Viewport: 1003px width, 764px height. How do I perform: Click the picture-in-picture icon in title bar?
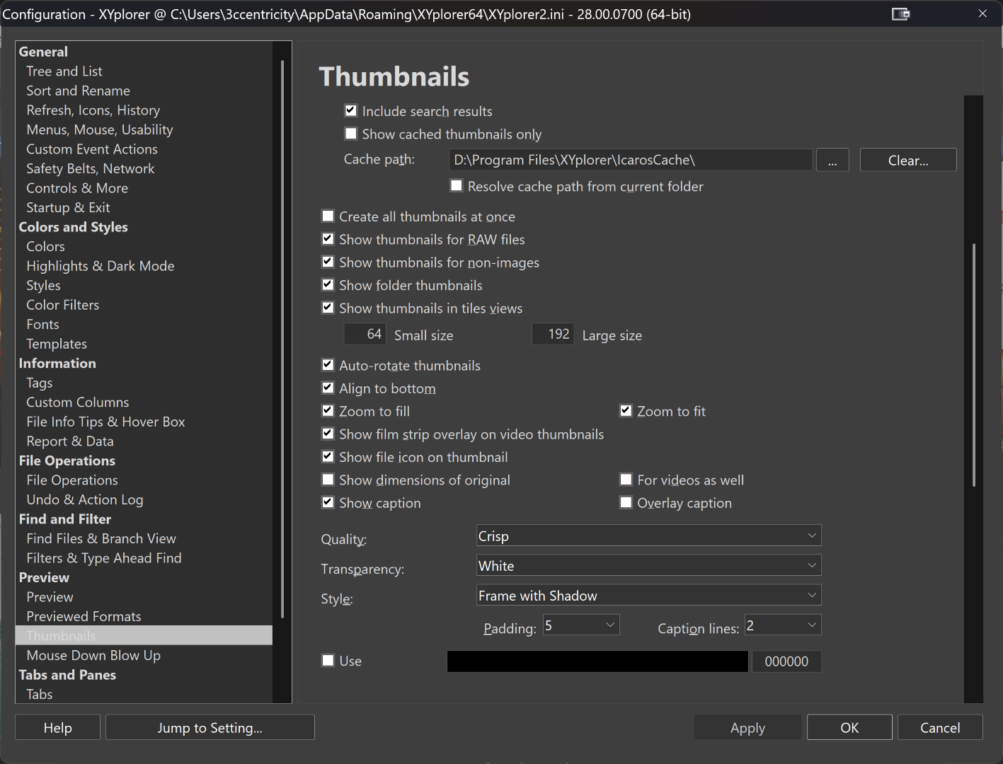[x=900, y=14]
